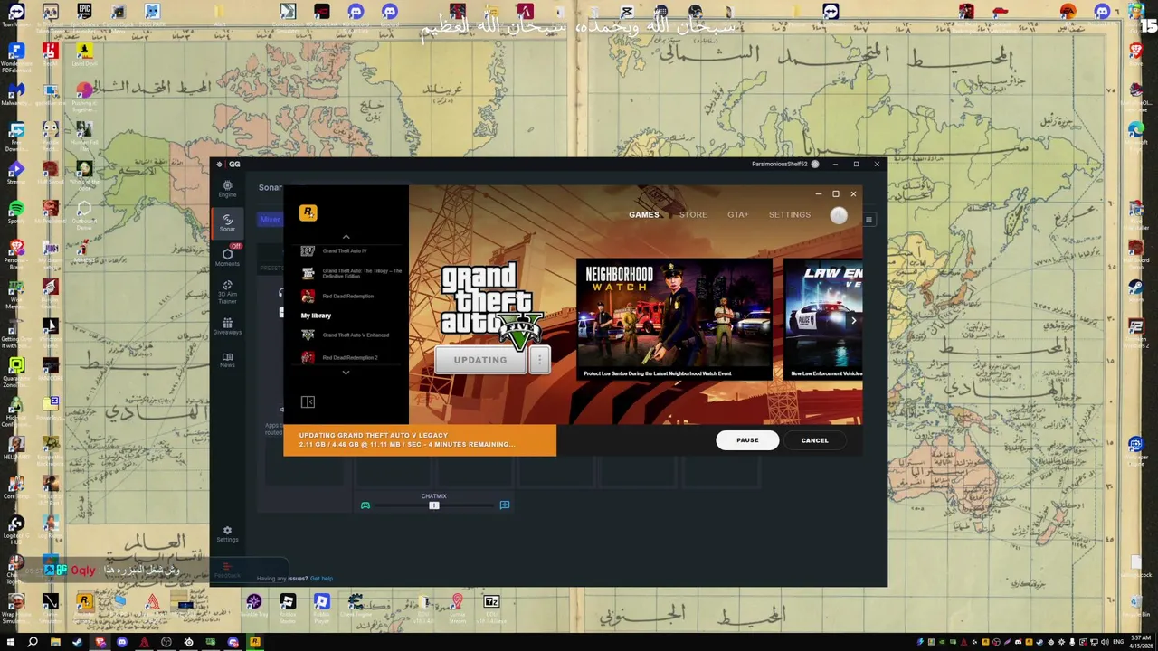
Task: Open the Discord taskbar icon
Action: [x=122, y=642]
